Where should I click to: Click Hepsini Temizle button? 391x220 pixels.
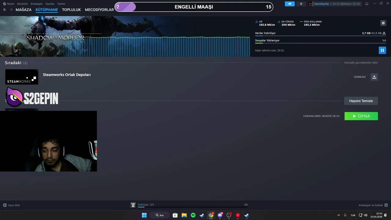click(x=361, y=101)
